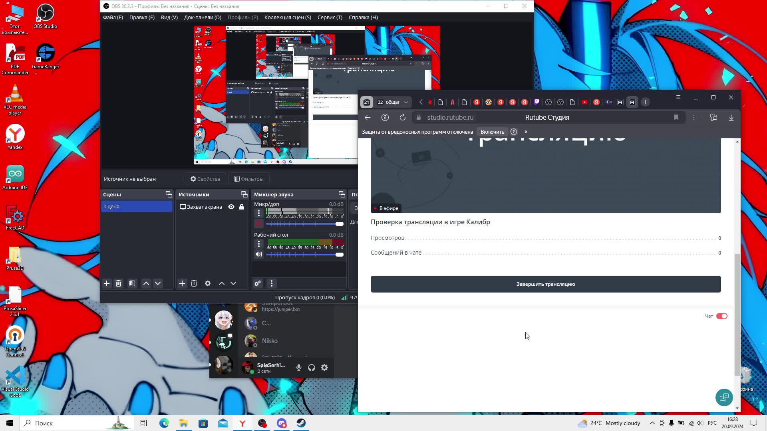Click Включить in the protection bar
767x431 pixels.
click(492, 132)
